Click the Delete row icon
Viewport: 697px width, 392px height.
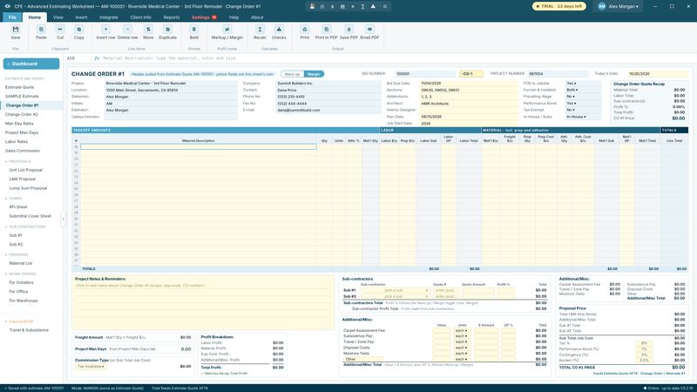[x=127, y=30]
